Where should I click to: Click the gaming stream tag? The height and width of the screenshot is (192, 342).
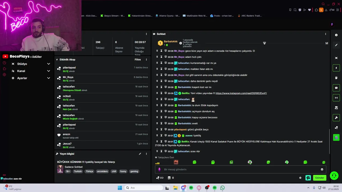134,171
